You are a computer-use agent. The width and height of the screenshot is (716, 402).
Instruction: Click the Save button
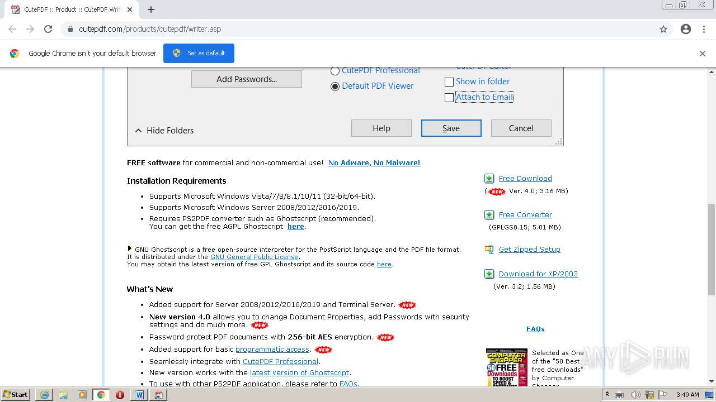click(451, 128)
